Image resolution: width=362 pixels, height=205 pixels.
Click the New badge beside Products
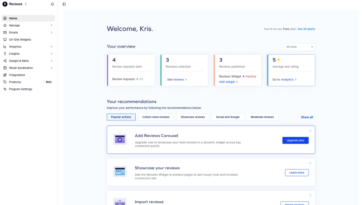point(48,82)
